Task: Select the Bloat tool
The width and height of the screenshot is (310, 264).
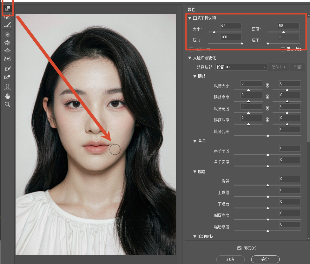Action: pos(8,51)
